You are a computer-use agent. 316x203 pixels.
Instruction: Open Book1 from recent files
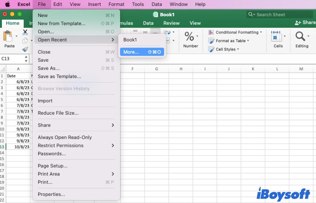tap(130, 40)
